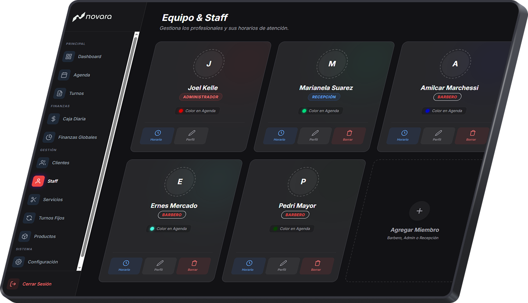
Task: Click the sidebar scrollbar down arrow
Action: (x=79, y=267)
